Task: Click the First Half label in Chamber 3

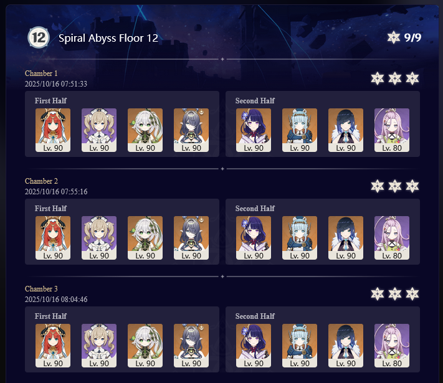Action: pyautogui.click(x=50, y=316)
